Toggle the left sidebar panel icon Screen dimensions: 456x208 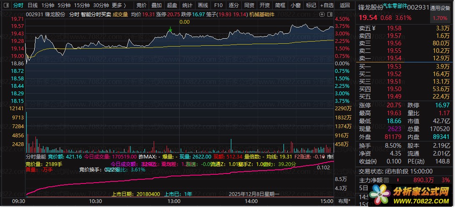(6, 5)
